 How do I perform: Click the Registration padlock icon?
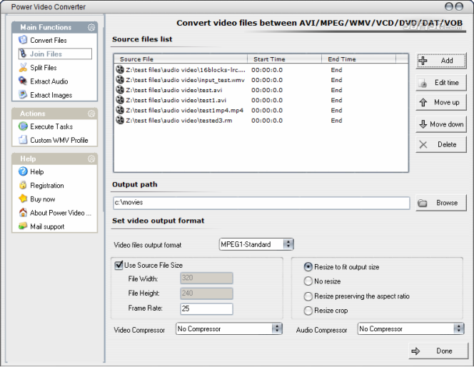point(23,185)
